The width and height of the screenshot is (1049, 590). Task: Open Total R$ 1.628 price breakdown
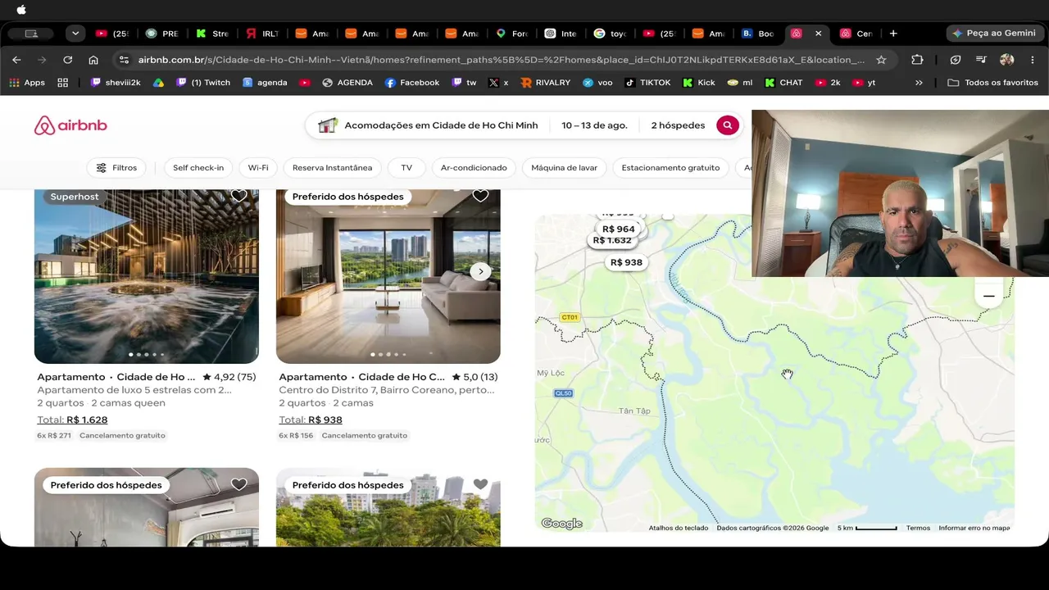pyautogui.click(x=72, y=420)
